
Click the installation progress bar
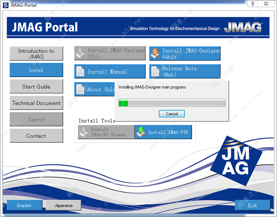pos(172,102)
